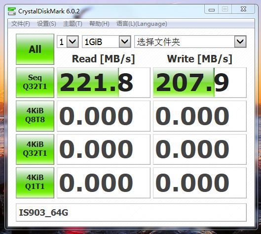The image size is (261, 234).
Task: Click the 4KiB Q8T8 write result 0.000
Action: (x=200, y=116)
